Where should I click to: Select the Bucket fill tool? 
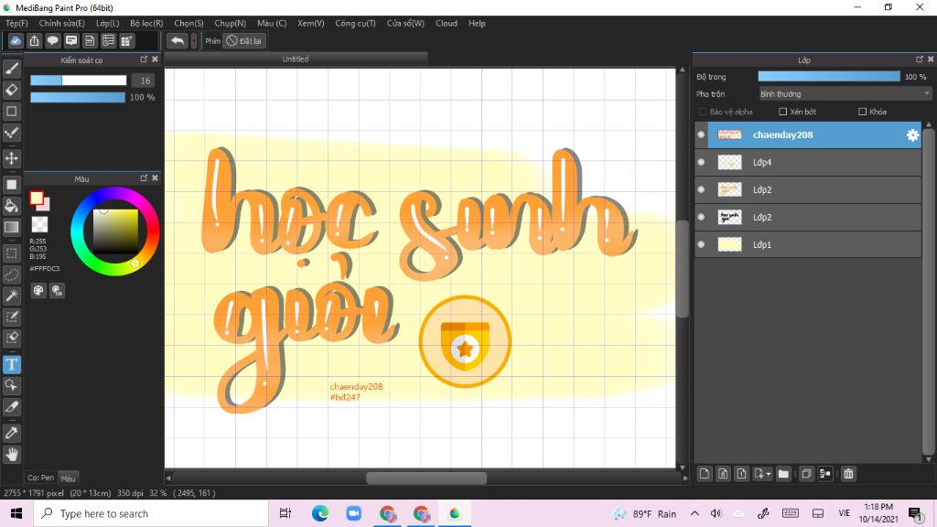tap(12, 206)
